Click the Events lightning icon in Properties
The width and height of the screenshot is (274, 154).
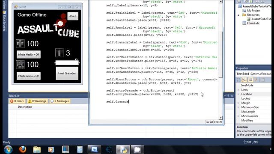(x=256, y=80)
